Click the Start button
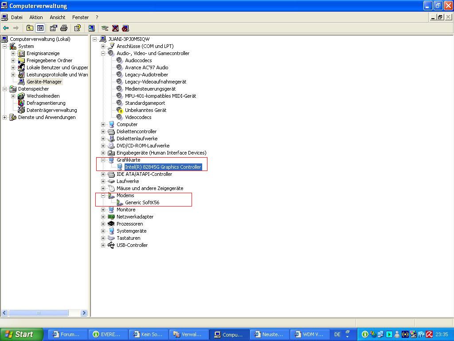 (21, 334)
